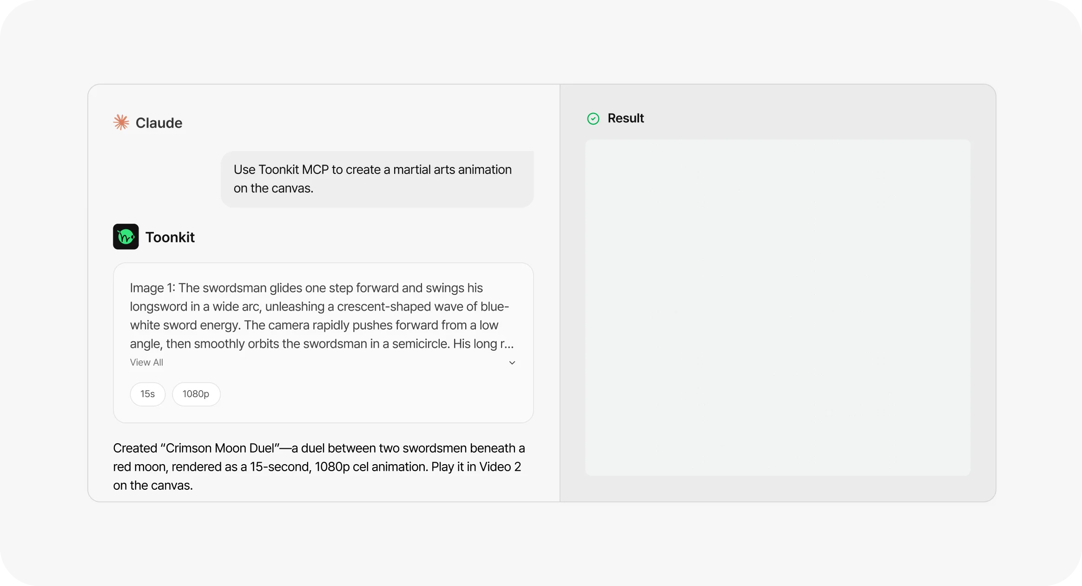Click the green checkmark Result icon
This screenshot has height=586, width=1082.
click(x=594, y=119)
